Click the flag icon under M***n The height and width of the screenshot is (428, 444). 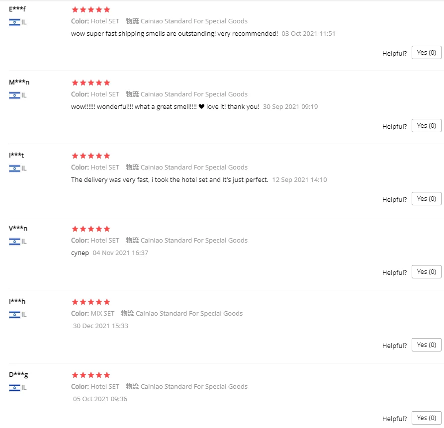[14, 95]
